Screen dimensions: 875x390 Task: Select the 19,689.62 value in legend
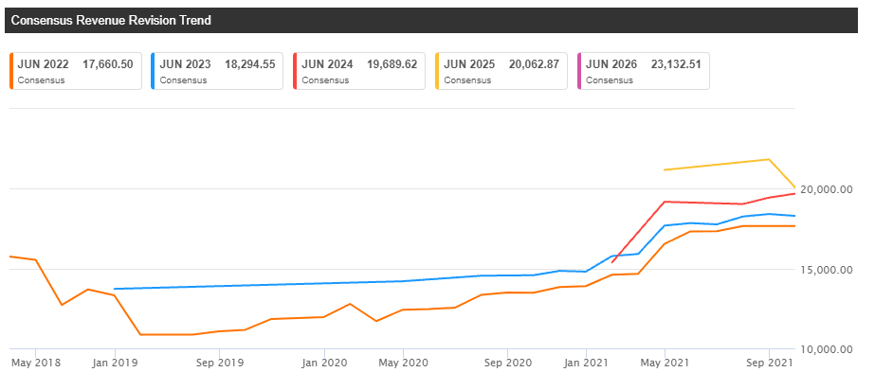click(x=392, y=64)
